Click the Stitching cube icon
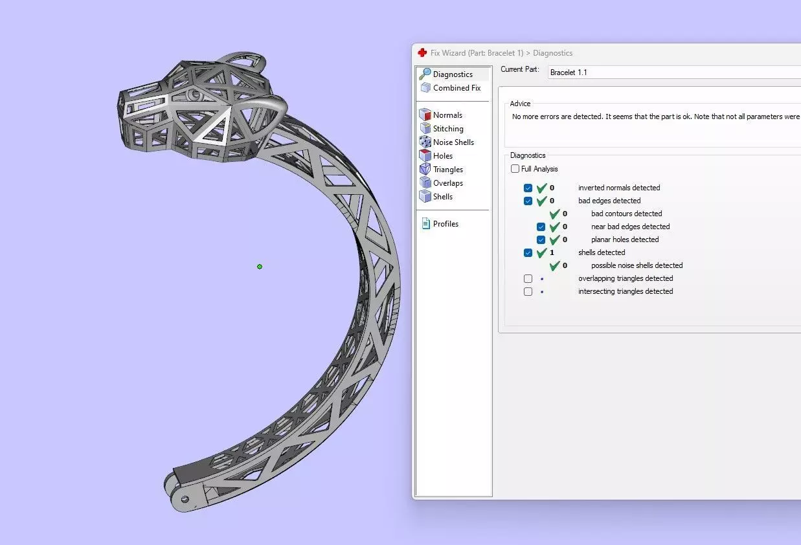Viewport: 801px width, 545px height. coord(425,128)
